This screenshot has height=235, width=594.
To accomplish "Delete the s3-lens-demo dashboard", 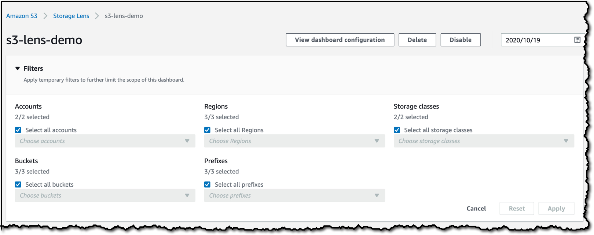I will pos(417,40).
